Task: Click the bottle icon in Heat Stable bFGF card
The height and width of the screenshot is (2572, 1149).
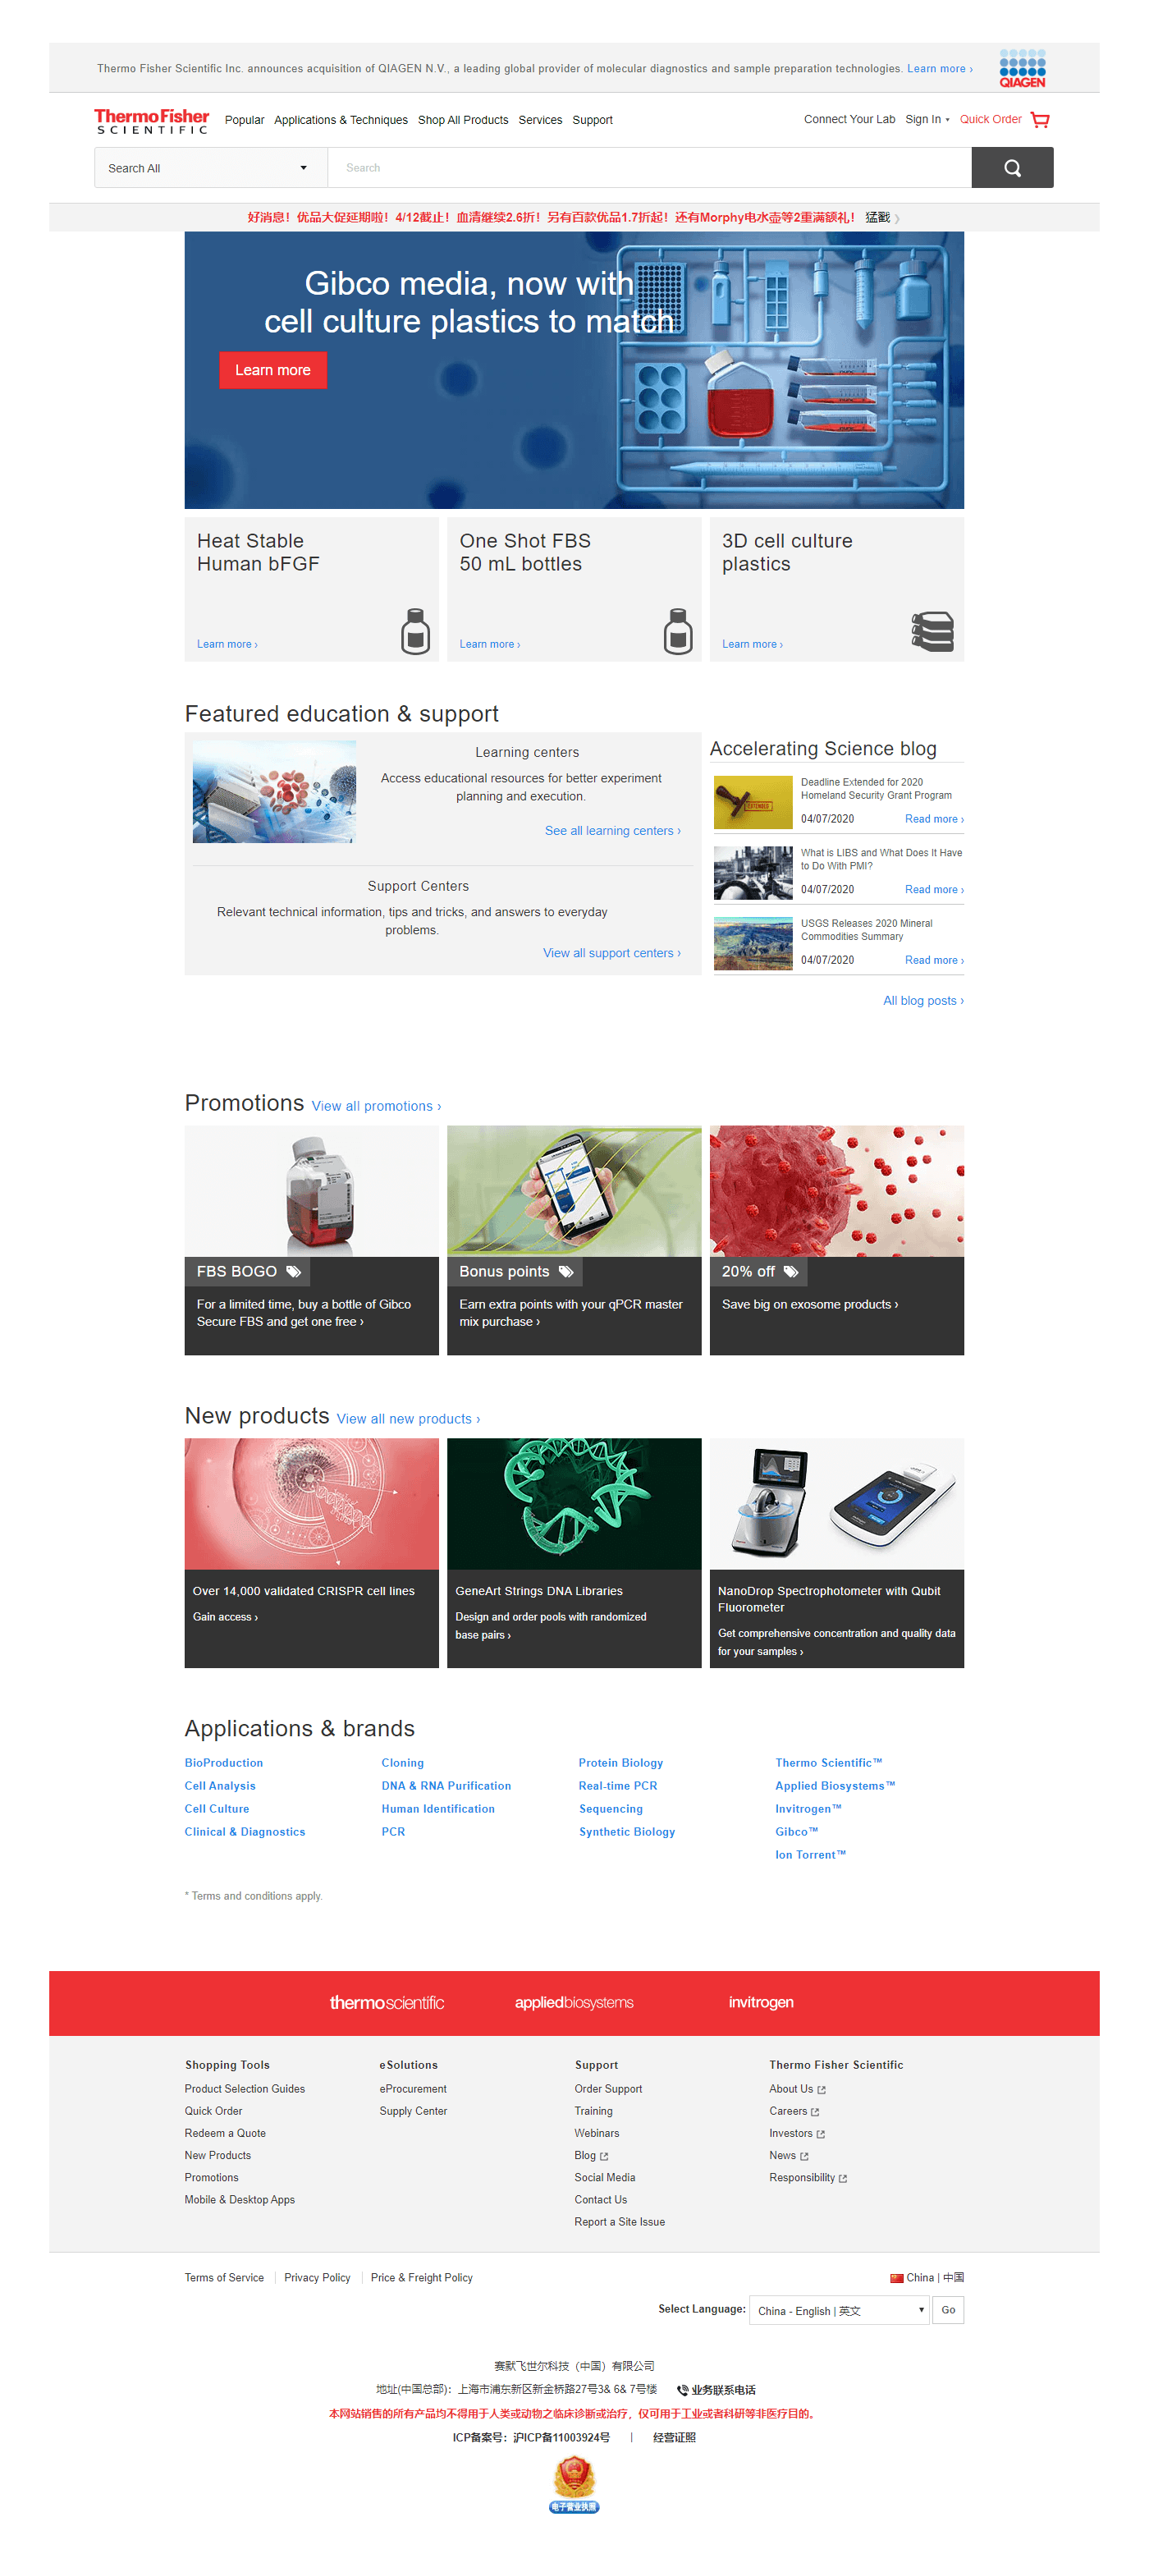Action: click(x=415, y=631)
